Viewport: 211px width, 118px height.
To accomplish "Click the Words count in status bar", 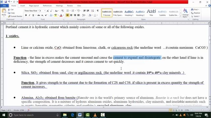I will (19, 110).
